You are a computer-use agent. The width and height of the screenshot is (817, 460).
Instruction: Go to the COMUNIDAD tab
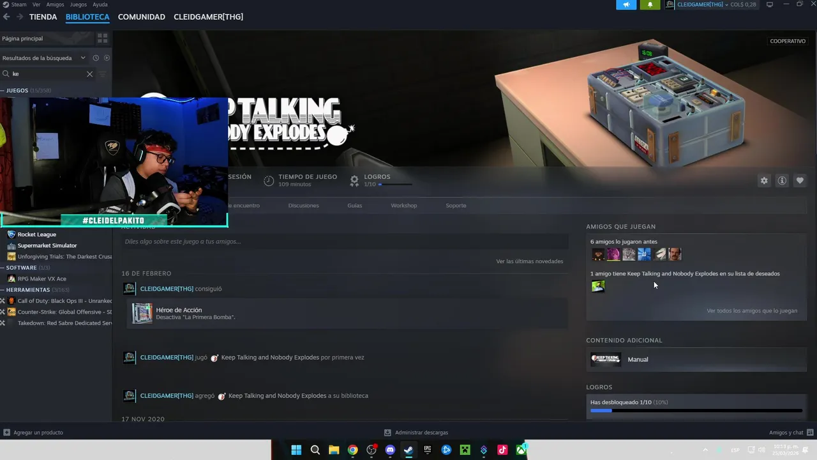click(x=142, y=17)
